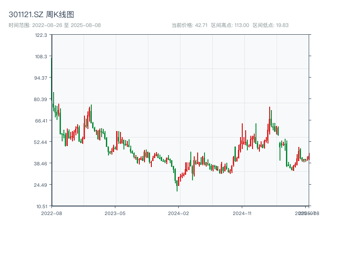Select the time range text '2022-08-26 至 2025-08-08'
The width and height of the screenshot is (343, 257).
(66, 25)
